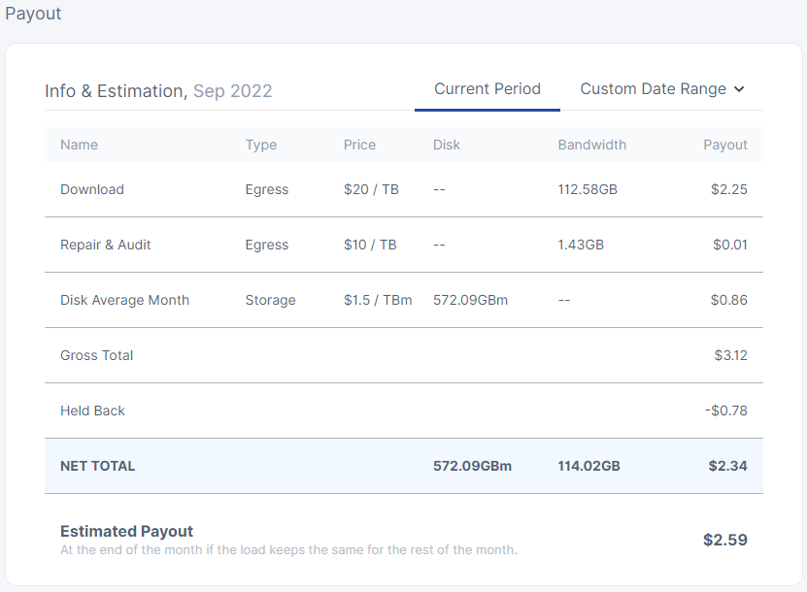Viewport: 807px width, 592px height.
Task: Click the $2.59 estimated payout amount
Action: tap(725, 540)
